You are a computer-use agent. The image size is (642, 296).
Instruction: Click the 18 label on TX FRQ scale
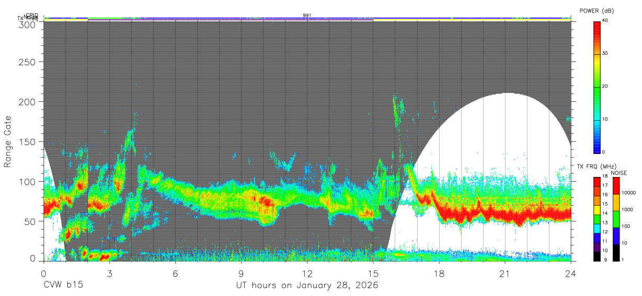click(605, 177)
